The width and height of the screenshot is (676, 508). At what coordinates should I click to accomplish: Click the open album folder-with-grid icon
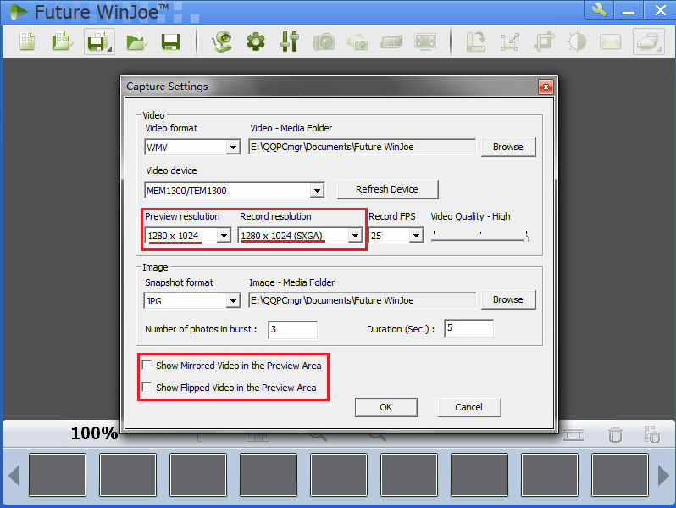coord(62,42)
